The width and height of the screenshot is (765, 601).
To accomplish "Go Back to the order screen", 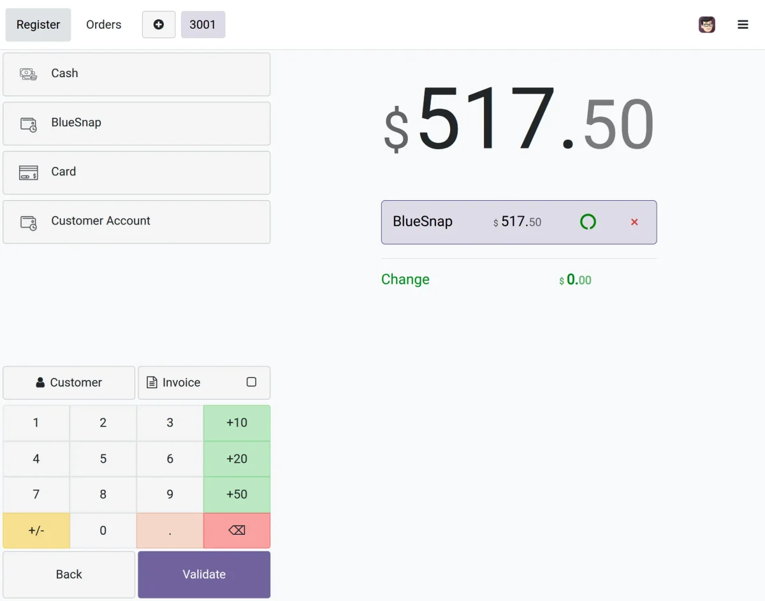I will point(69,574).
